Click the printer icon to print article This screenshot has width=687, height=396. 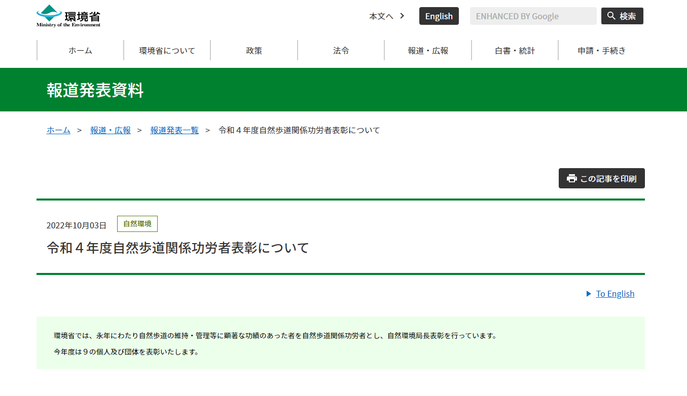coord(571,178)
